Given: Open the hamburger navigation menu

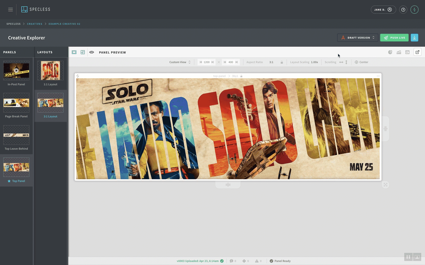Looking at the screenshot, I should [10, 10].
